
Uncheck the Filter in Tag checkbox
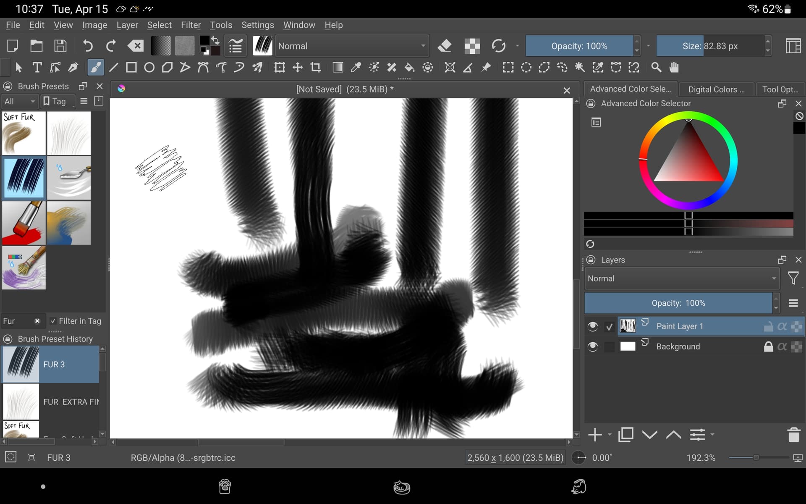click(x=53, y=321)
